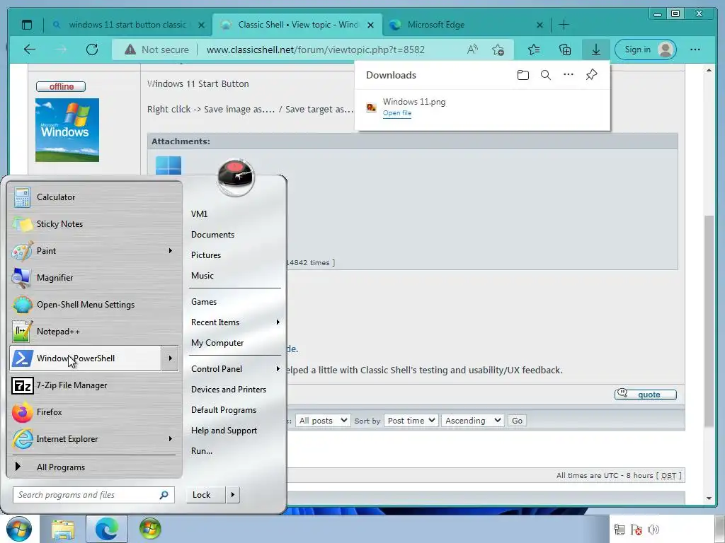Click the volume icon in system tray

tap(653, 530)
